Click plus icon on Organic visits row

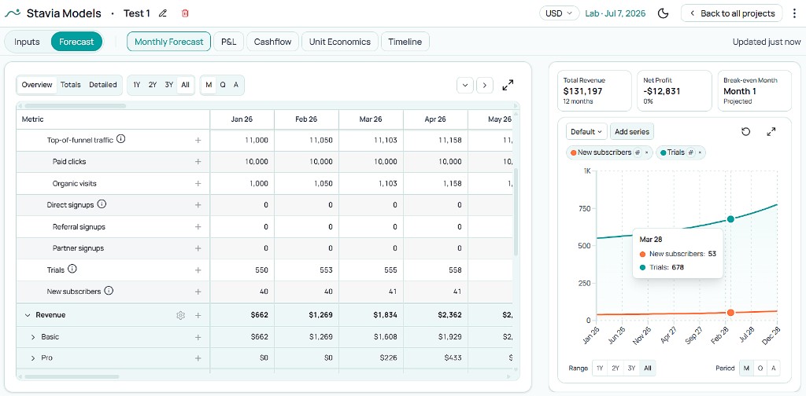coord(198,184)
